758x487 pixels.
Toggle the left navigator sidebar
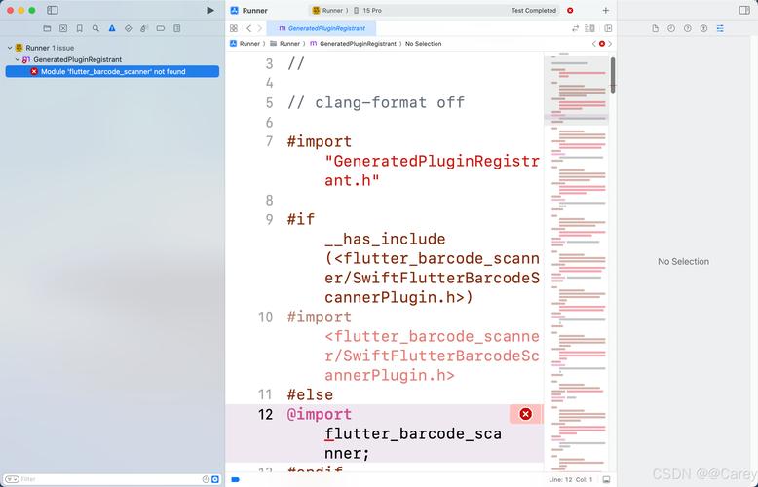tap(53, 10)
